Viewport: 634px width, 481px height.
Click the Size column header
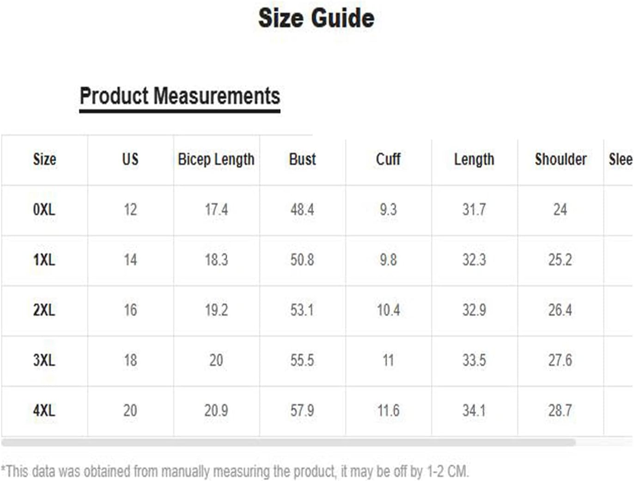coord(44,159)
